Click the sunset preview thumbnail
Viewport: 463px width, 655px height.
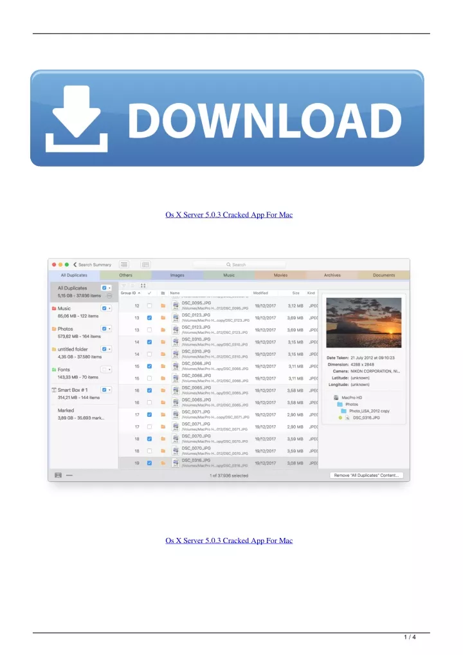[x=363, y=323]
